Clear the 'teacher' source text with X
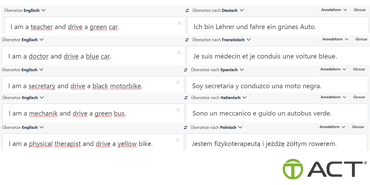 pyautogui.click(x=179, y=23)
